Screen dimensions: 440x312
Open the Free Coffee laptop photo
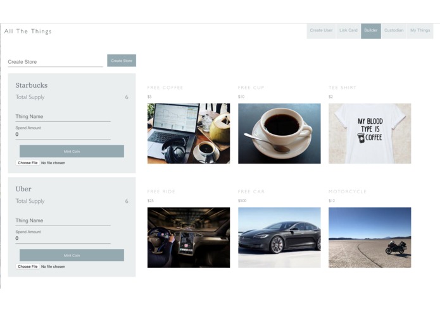pos(189,133)
